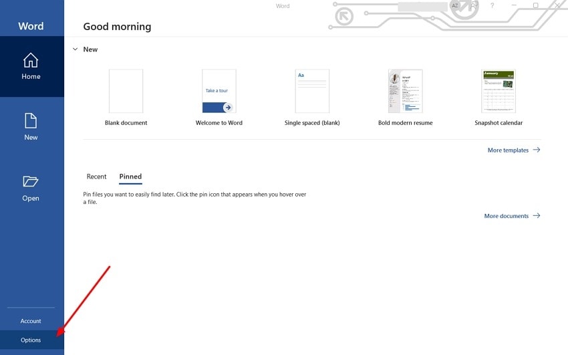Screen dimensions: 568x355
Task: Choose the Bold modern resume template
Action: [406, 92]
